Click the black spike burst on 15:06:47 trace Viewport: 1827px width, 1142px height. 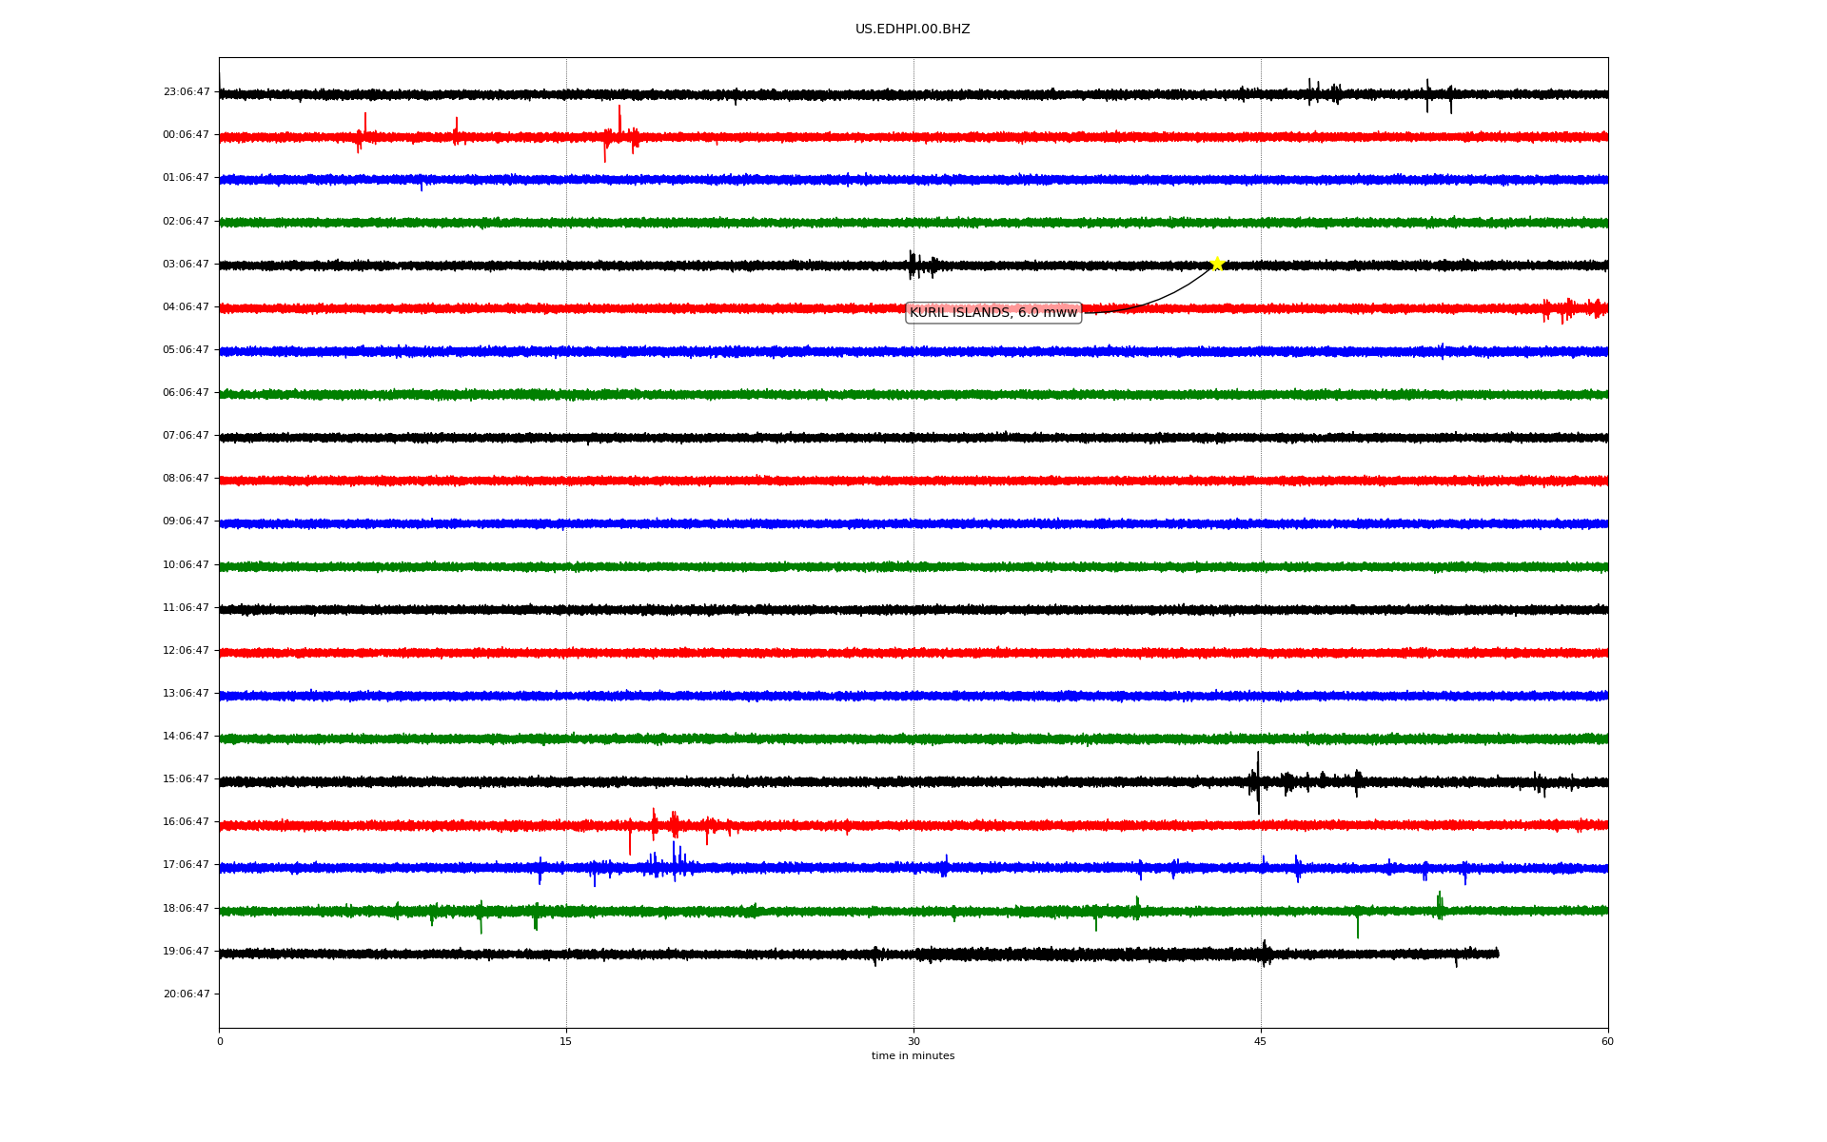coord(1257,782)
